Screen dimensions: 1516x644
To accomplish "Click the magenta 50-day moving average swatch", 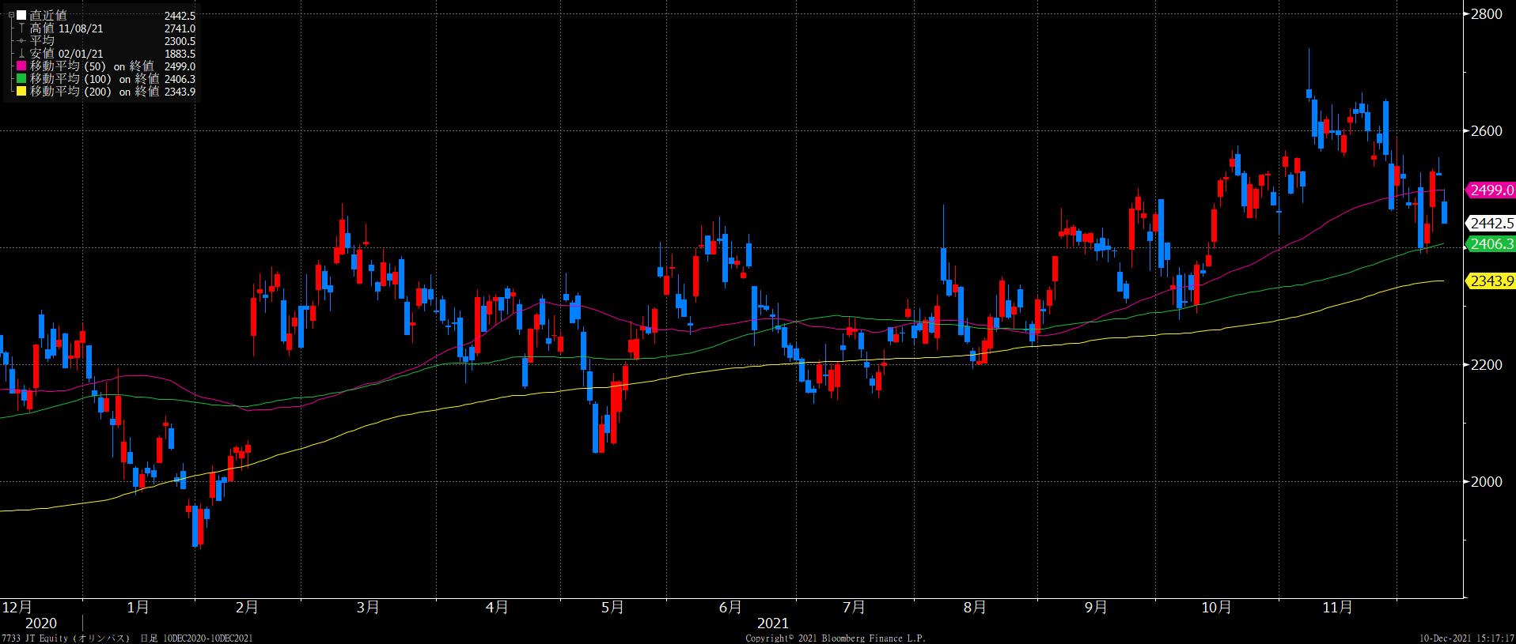I will [21, 66].
